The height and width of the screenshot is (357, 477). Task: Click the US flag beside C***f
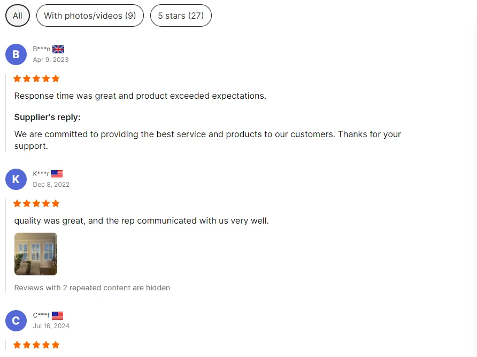click(x=57, y=316)
